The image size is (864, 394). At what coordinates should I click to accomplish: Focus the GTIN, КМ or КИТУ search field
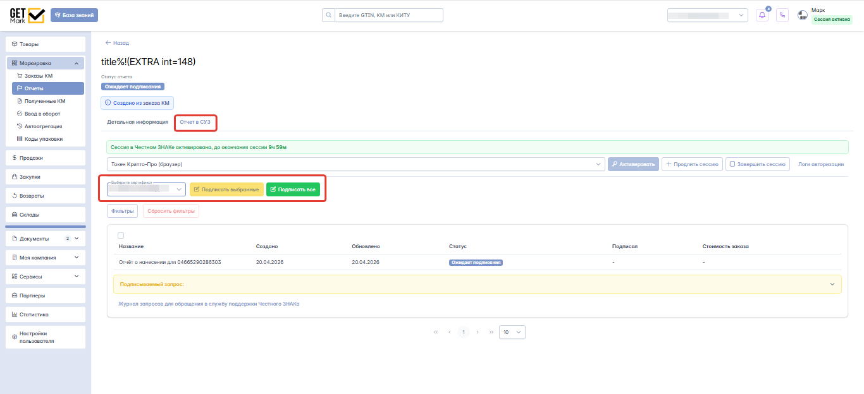tap(388, 15)
